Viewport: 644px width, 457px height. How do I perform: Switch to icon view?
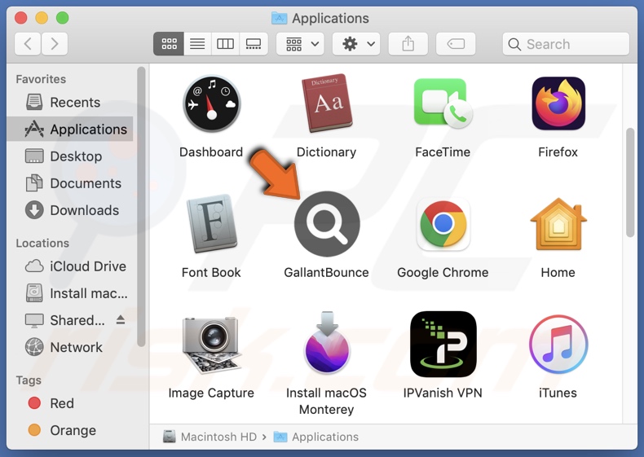click(x=169, y=43)
